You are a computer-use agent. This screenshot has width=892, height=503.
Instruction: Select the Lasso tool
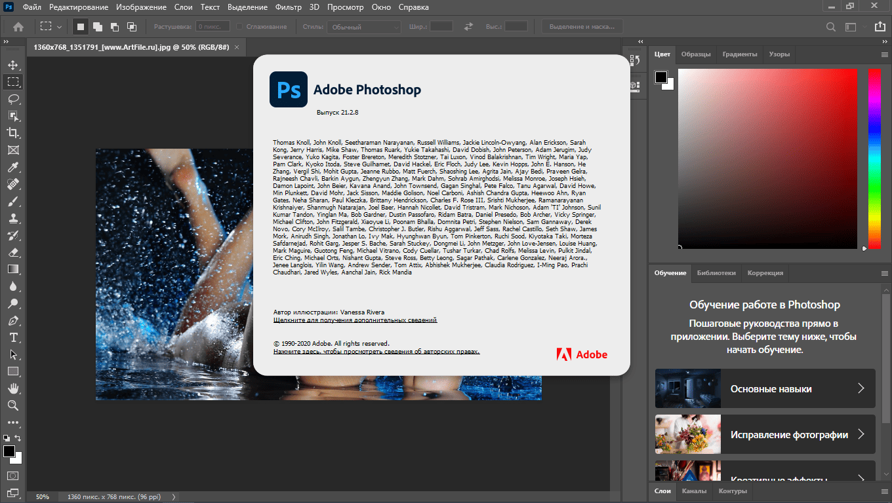coord(13,99)
